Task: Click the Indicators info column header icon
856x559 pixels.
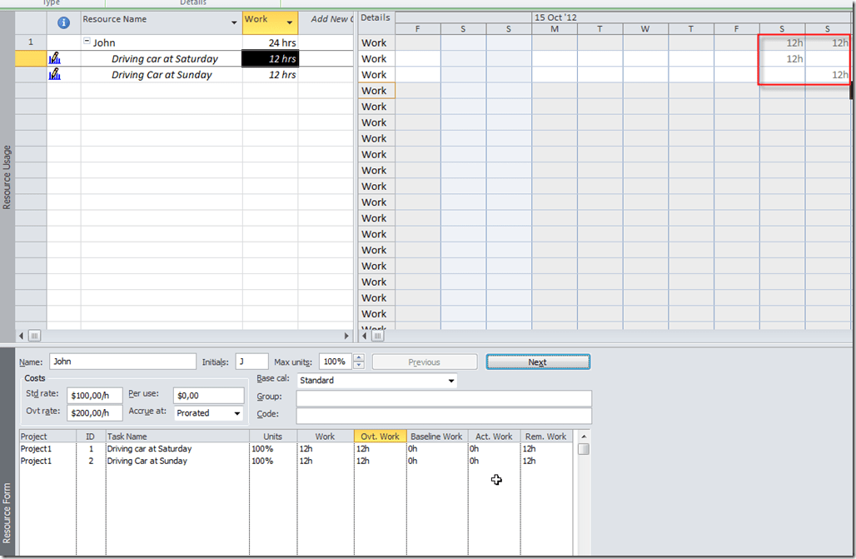Action: coord(63,22)
